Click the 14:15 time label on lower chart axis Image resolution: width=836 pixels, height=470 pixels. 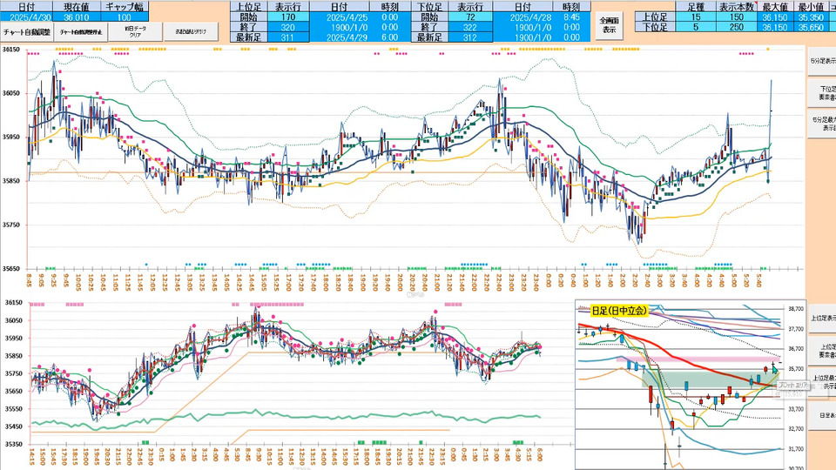coord(32,456)
